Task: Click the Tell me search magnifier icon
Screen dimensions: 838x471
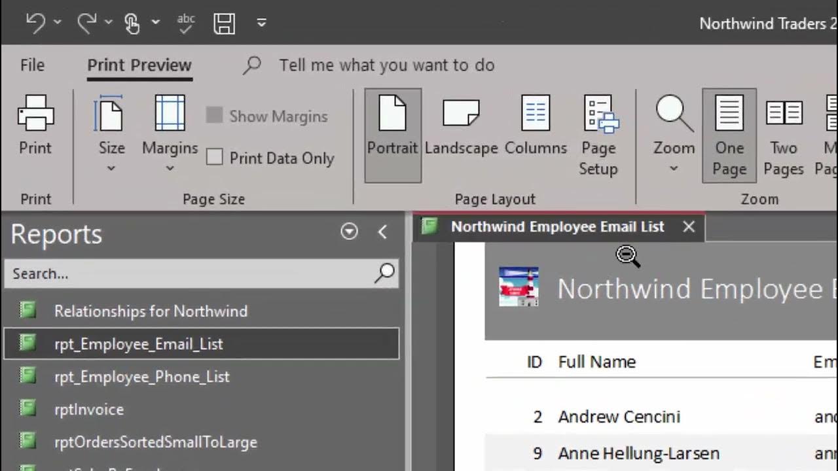Action: pos(252,65)
